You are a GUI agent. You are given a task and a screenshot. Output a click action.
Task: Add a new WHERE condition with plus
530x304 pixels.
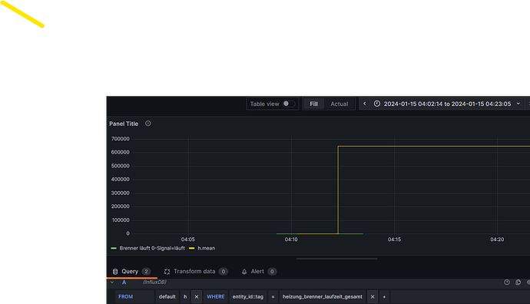click(x=384, y=296)
